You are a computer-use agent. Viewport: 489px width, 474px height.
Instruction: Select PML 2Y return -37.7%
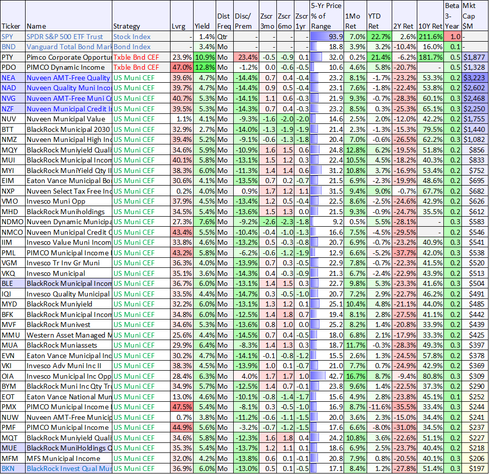click(404, 253)
